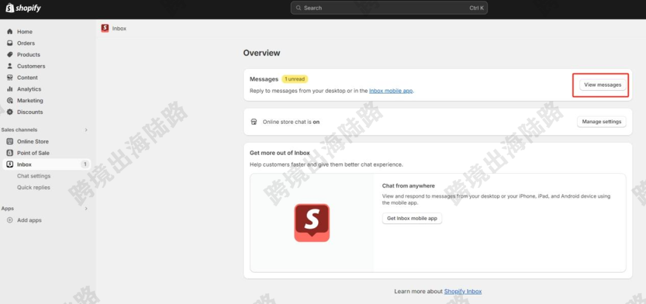646x304 pixels.
Task: Click the Inbox count badge '1'
Action: pyautogui.click(x=85, y=165)
